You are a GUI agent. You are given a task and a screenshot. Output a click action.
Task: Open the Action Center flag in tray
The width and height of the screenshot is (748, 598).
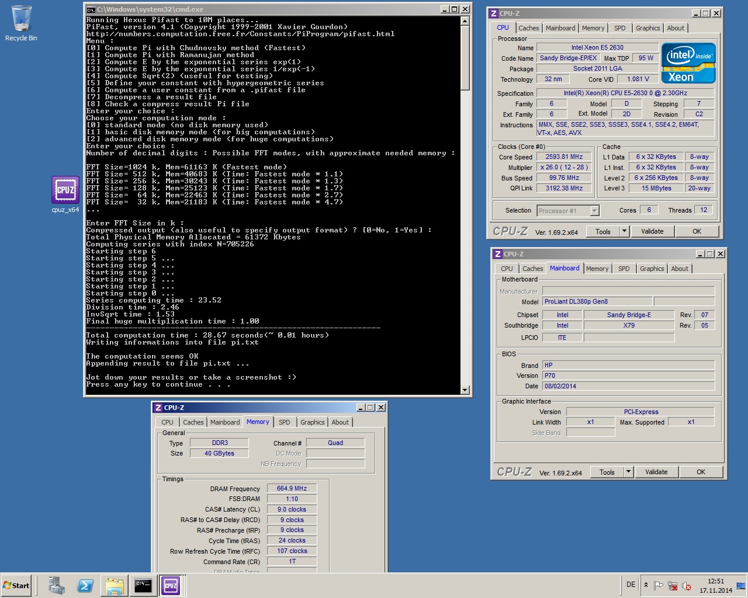(659, 585)
